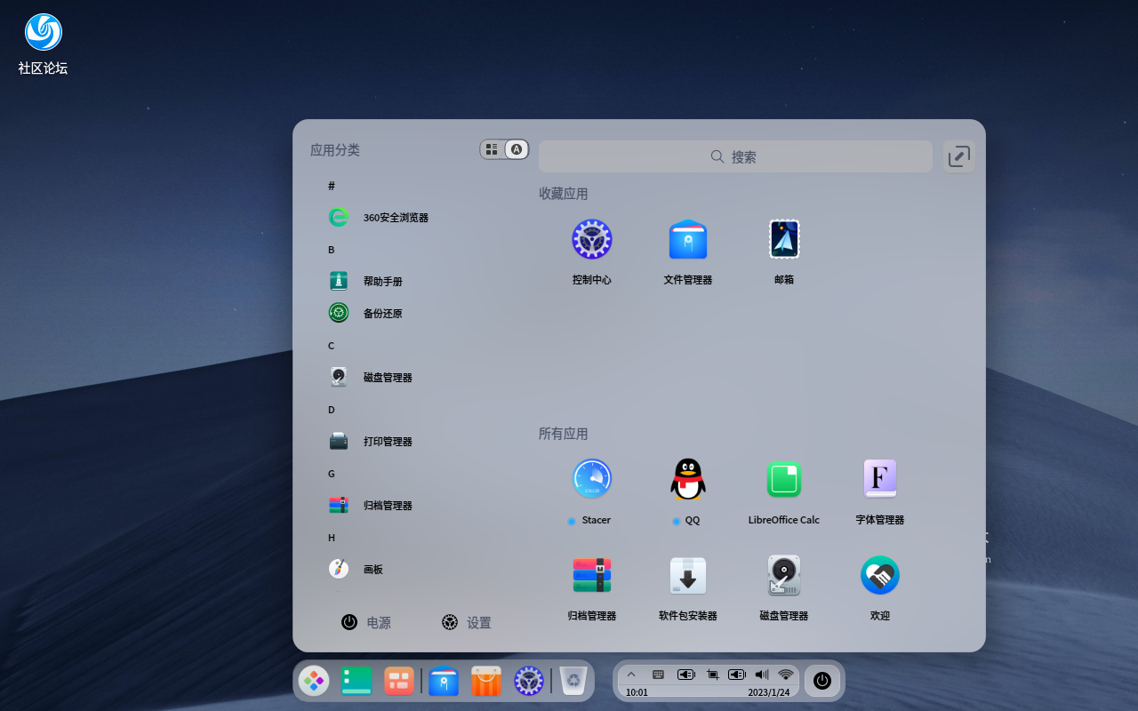Open the app store from the taskbar

coord(485,681)
